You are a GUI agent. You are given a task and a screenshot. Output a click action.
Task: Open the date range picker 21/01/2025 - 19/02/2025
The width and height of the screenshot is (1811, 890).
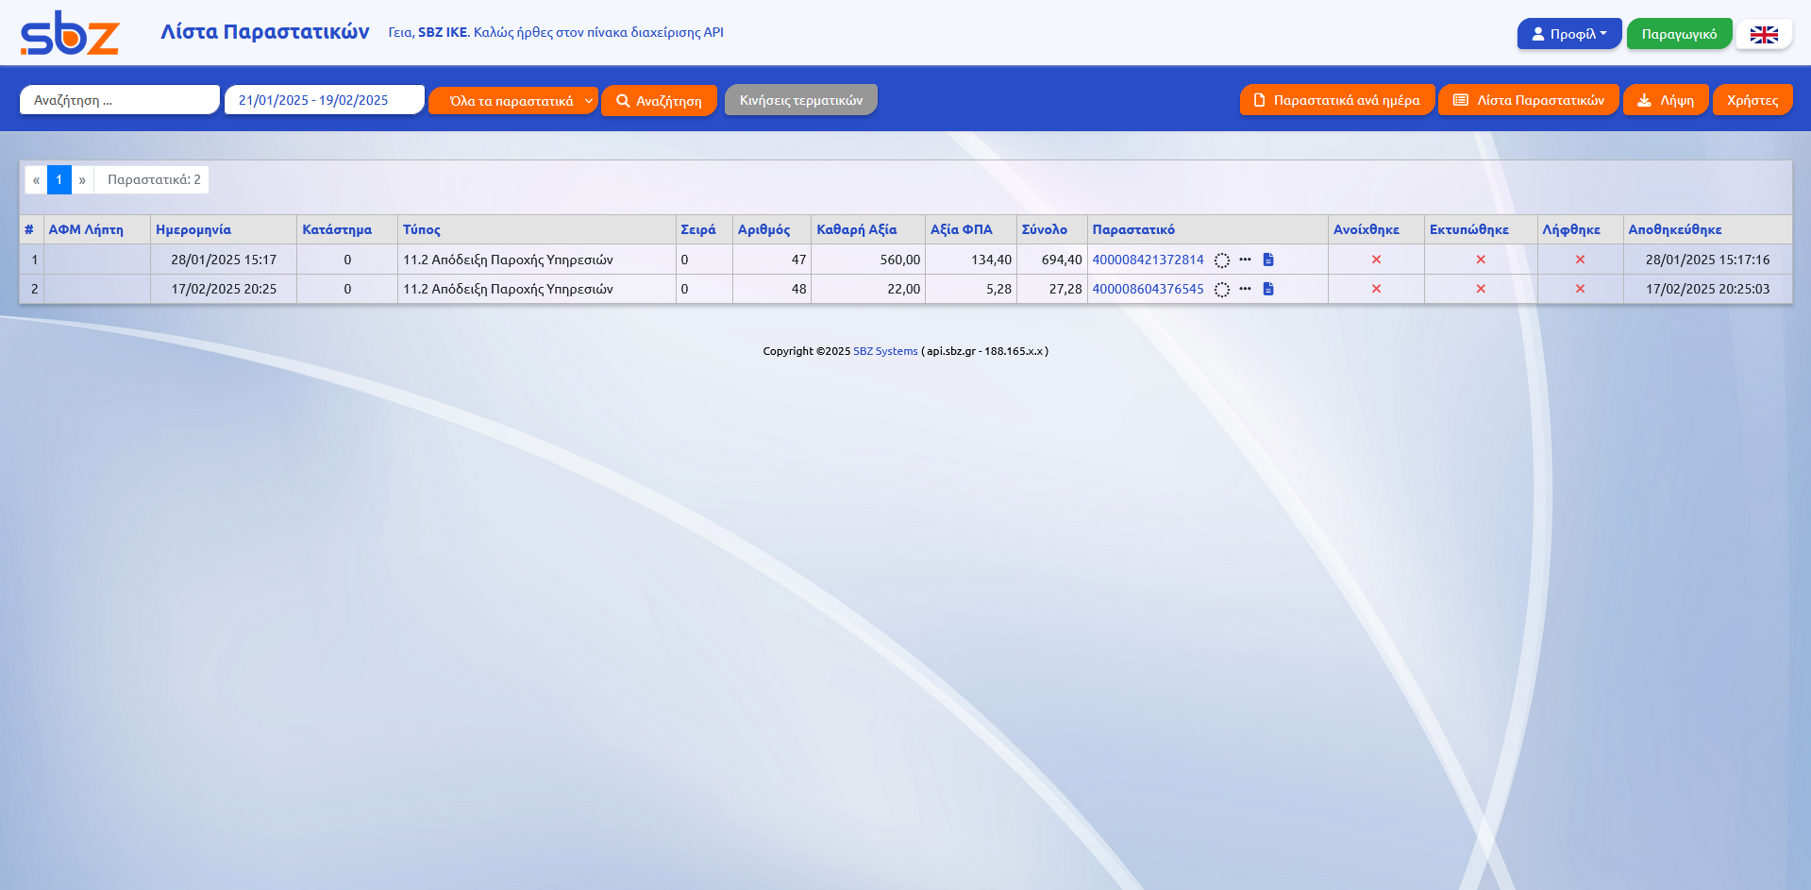[x=324, y=100]
